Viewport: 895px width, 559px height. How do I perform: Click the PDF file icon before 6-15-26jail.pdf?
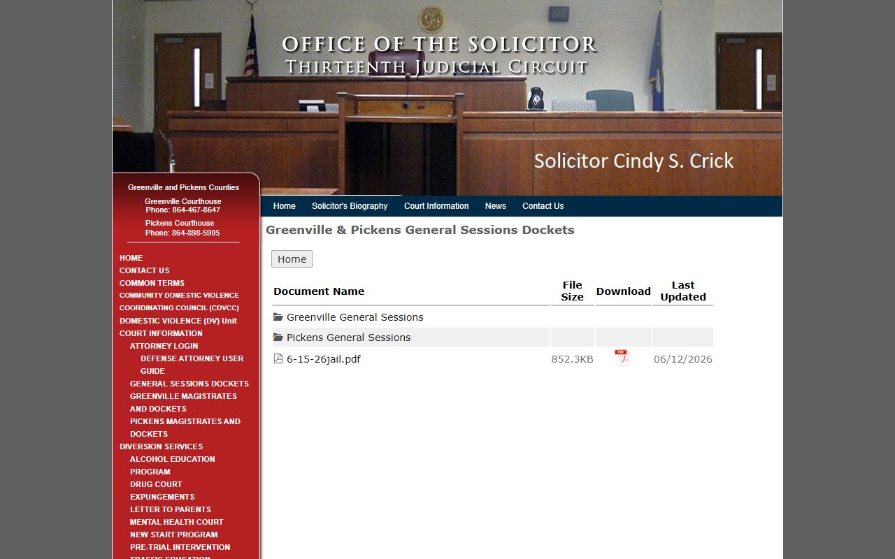[x=278, y=358]
